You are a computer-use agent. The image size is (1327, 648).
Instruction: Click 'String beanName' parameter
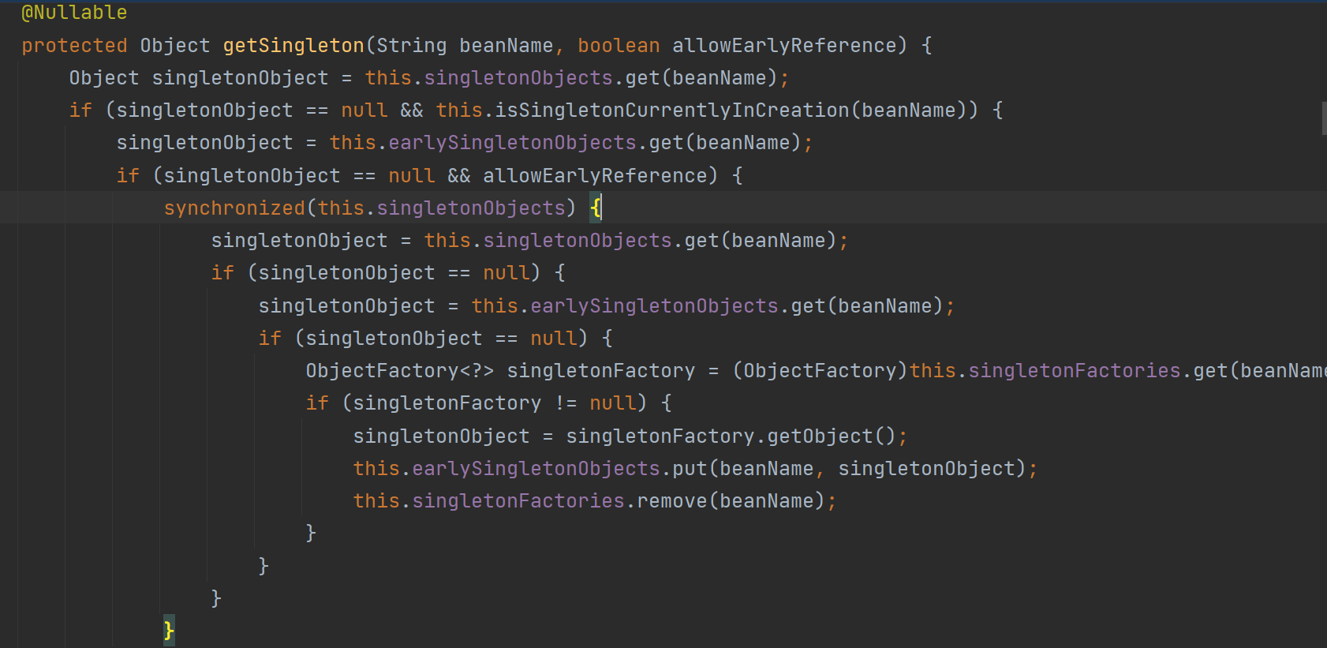tap(465, 46)
